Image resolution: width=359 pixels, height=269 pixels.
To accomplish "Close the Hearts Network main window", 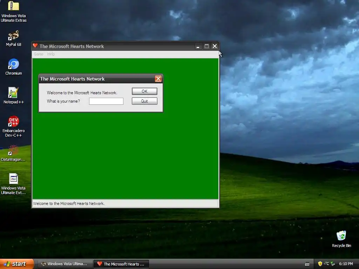I will click(215, 47).
